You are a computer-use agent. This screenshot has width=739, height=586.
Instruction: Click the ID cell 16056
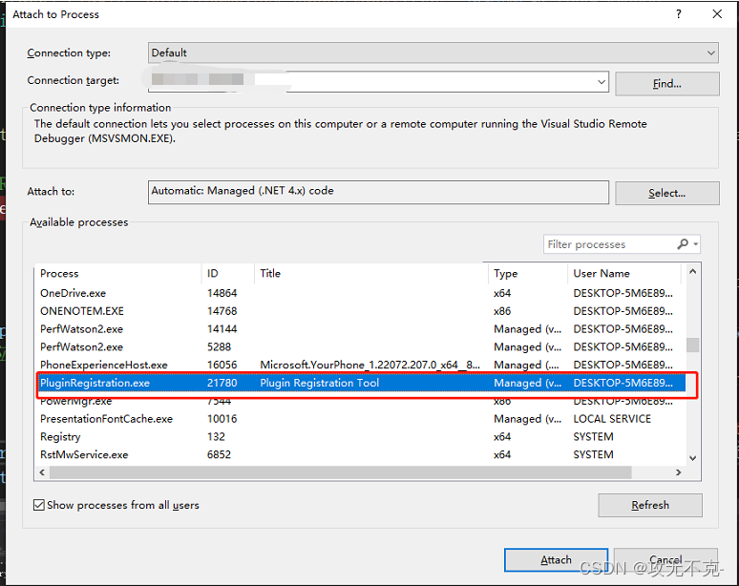pyautogui.click(x=222, y=365)
